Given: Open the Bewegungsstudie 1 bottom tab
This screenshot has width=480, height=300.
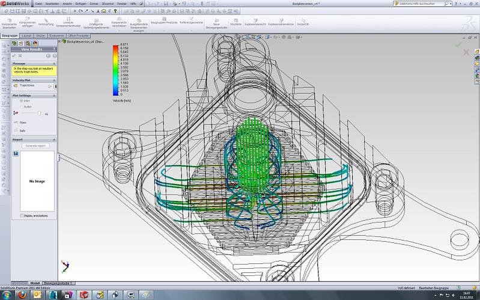Looking at the screenshot, I should 58,283.
